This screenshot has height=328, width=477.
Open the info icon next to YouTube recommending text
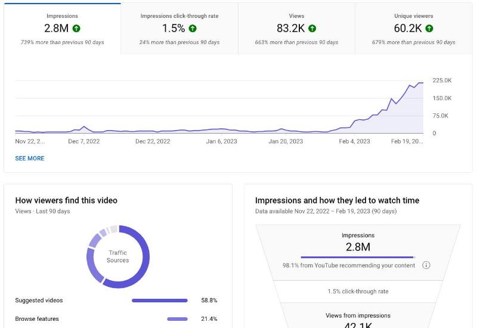click(426, 265)
